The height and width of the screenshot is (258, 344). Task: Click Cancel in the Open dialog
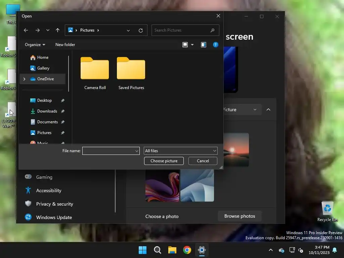pyautogui.click(x=203, y=161)
